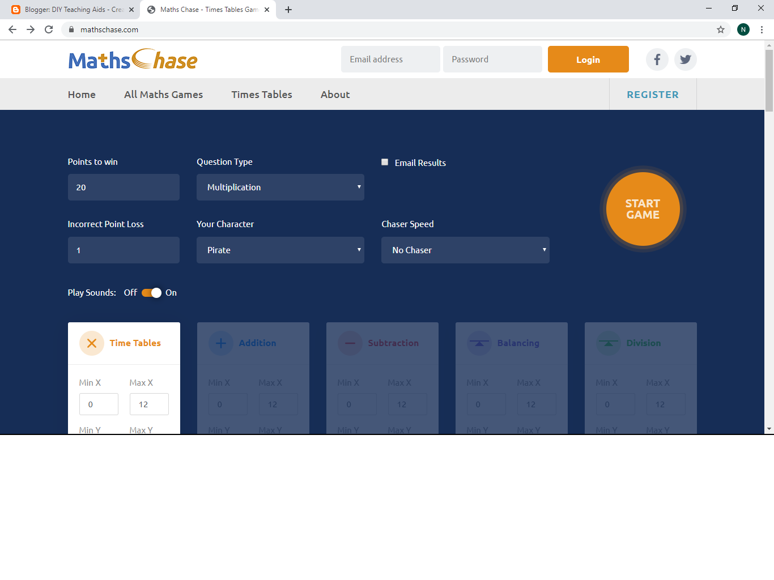Click Time Tables Min X field
Screen dimensions: 774x580
coord(99,404)
